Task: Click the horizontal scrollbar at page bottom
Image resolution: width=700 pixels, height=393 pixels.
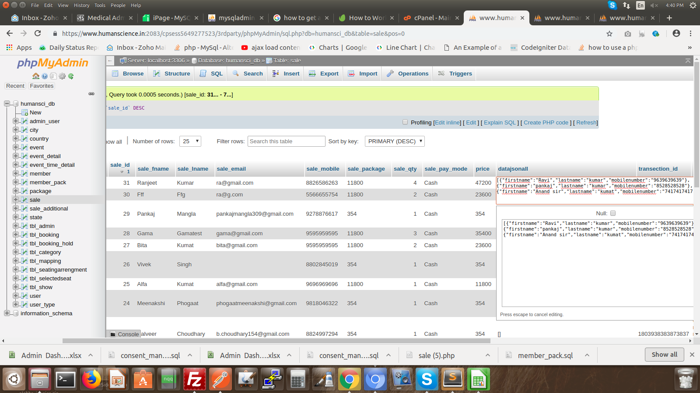Action: [x=276, y=341]
